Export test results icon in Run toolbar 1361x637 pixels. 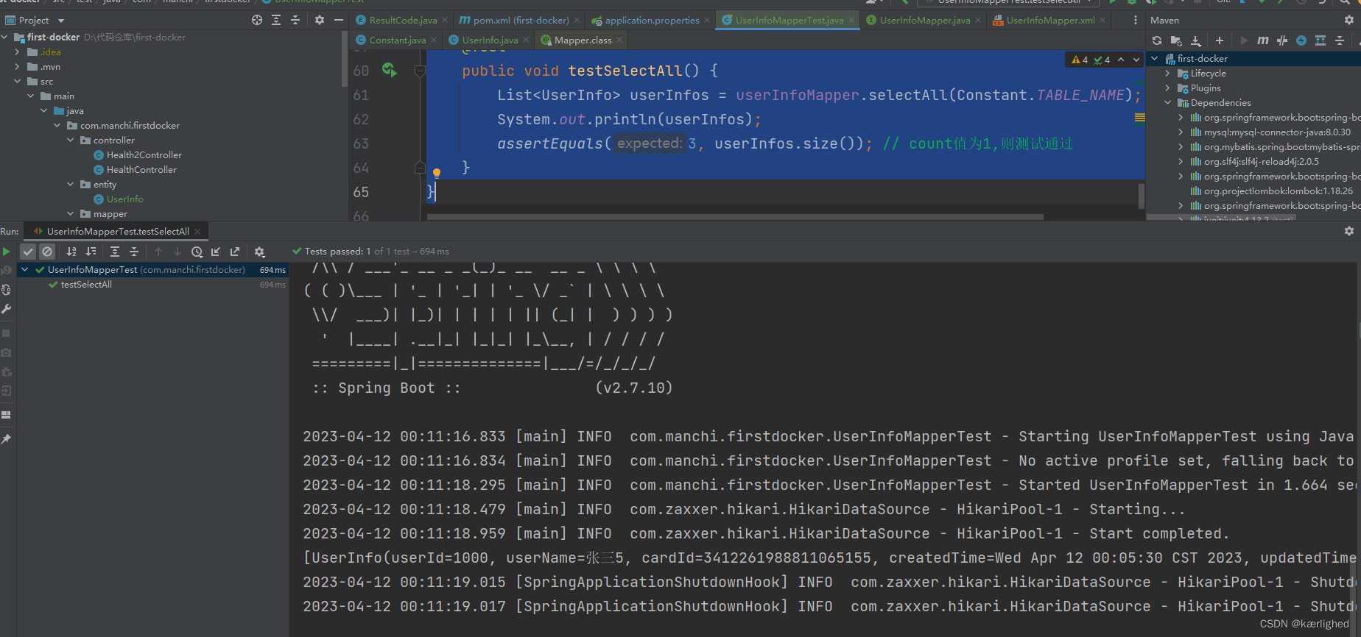click(x=235, y=252)
